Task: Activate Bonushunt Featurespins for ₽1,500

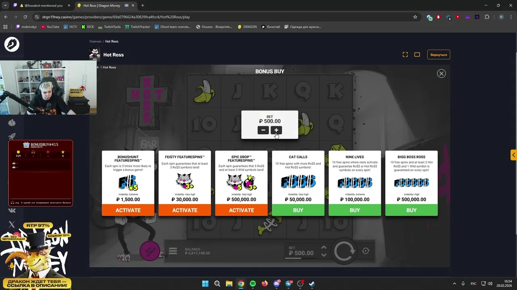Action: [x=128, y=210]
